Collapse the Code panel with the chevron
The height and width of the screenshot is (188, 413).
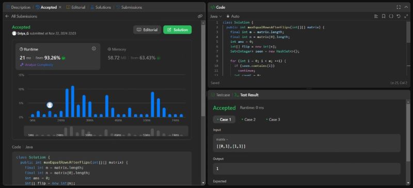406,7
